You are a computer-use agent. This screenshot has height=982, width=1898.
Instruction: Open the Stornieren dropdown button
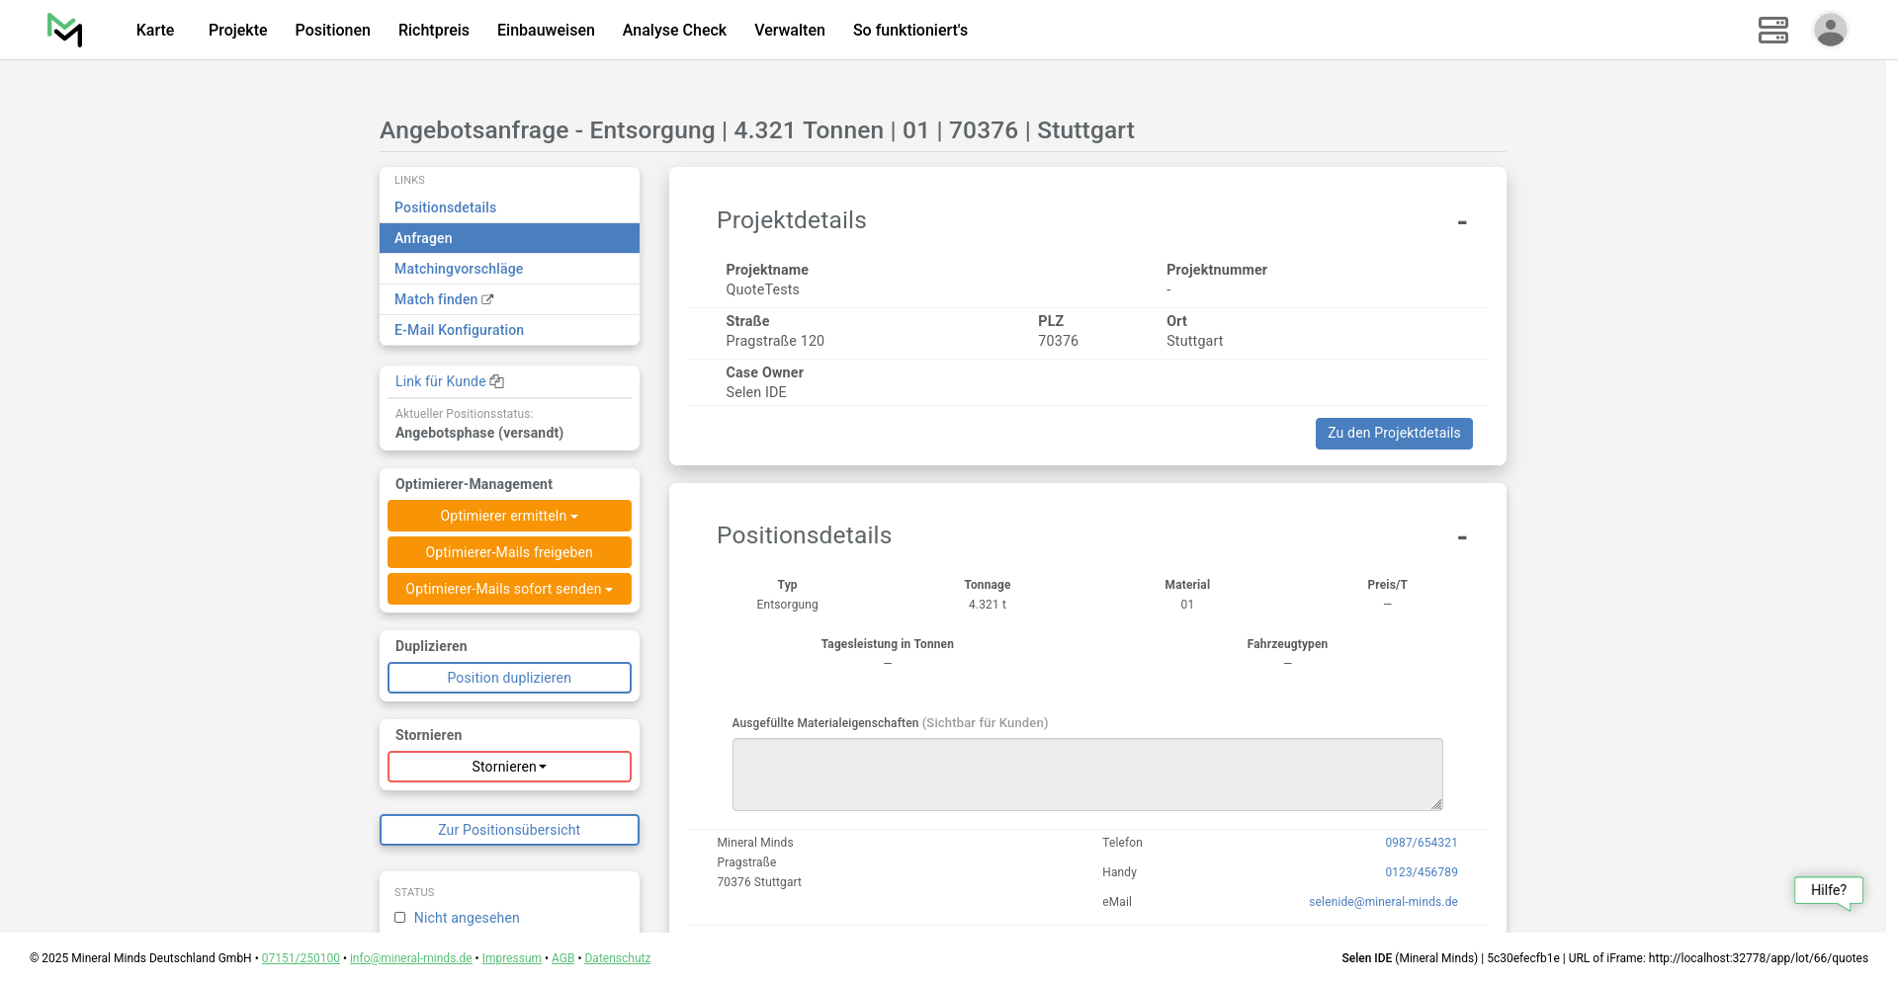[x=508, y=767]
